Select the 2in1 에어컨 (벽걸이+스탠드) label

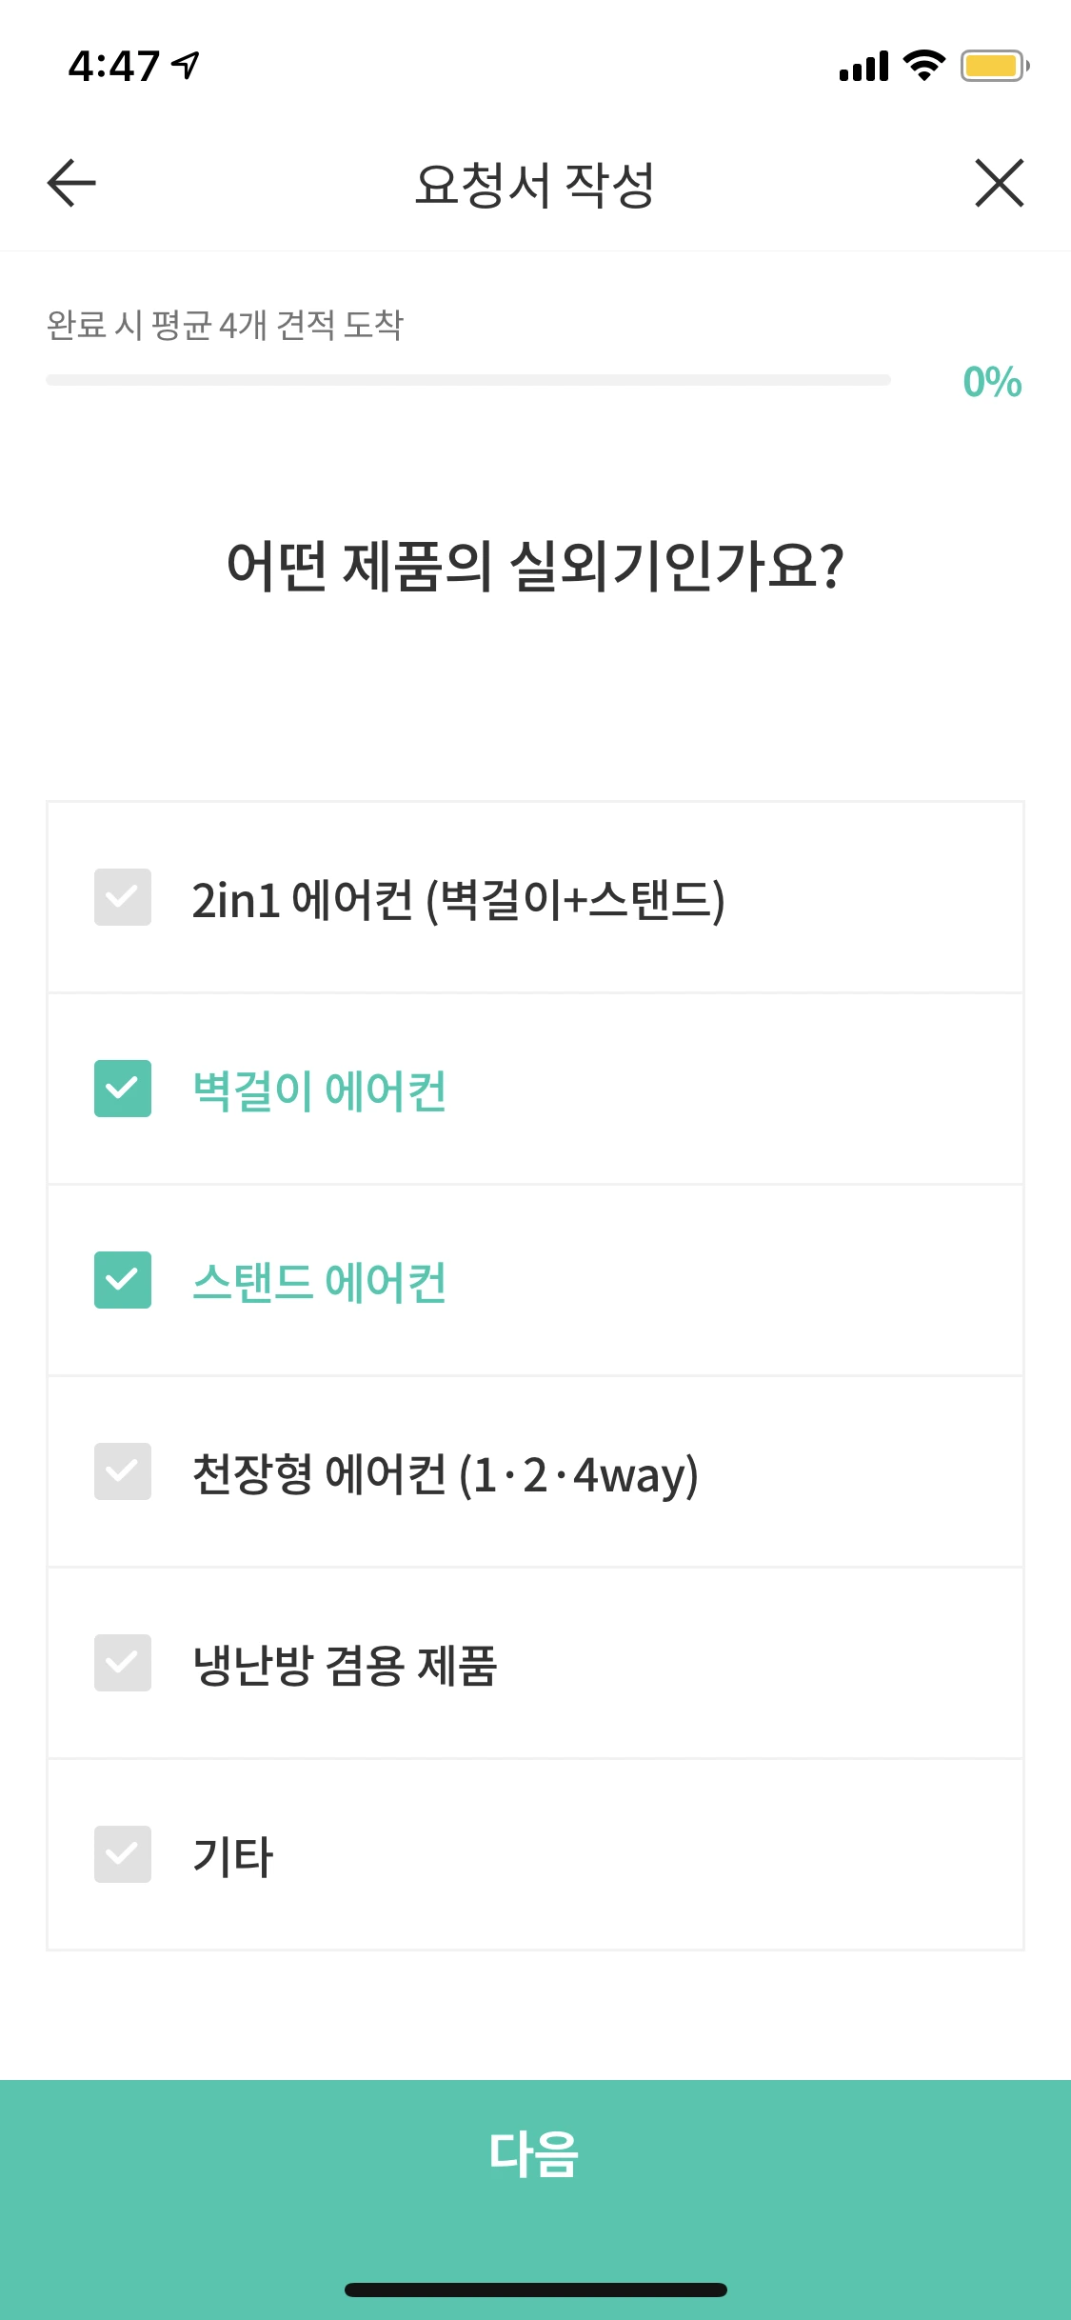point(458,900)
